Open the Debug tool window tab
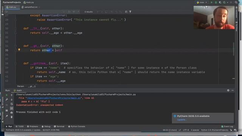 point(46,127)
